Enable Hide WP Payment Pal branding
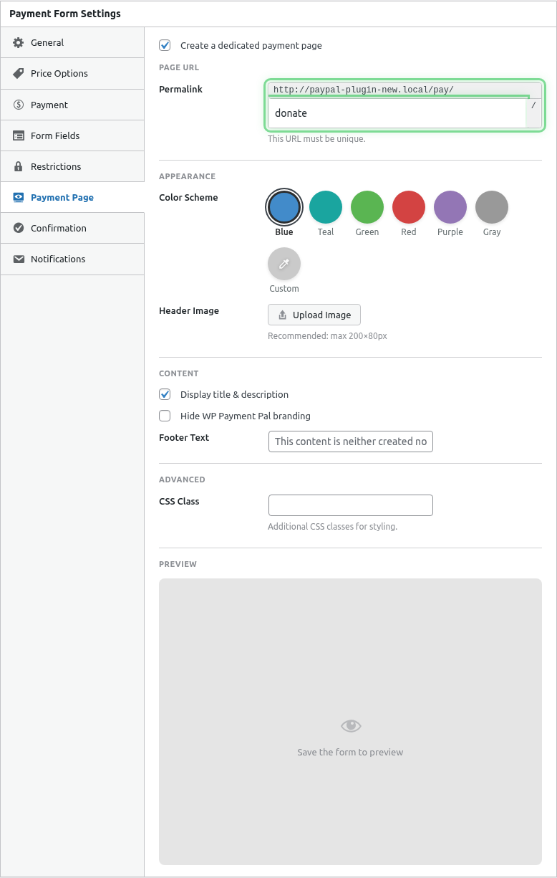 click(165, 416)
